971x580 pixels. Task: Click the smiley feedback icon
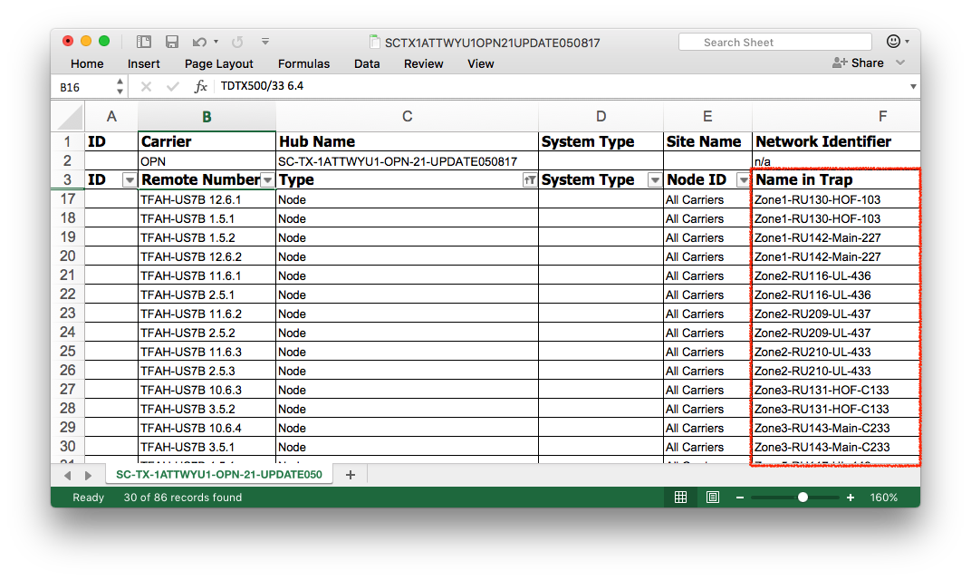(x=893, y=42)
